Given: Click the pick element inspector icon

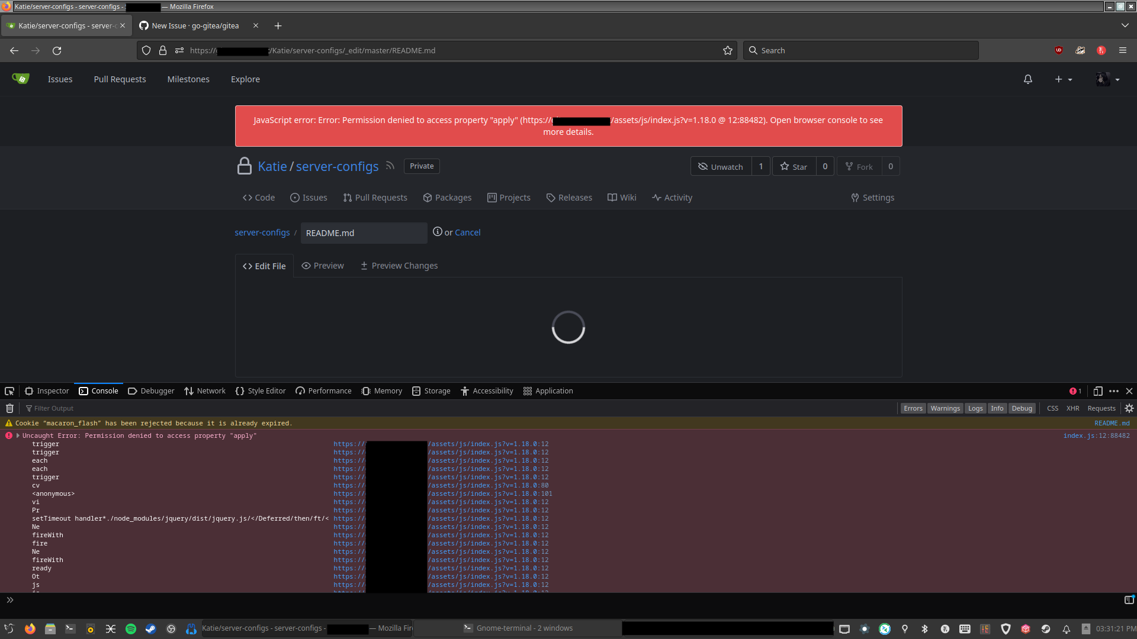Looking at the screenshot, I should click(x=9, y=391).
